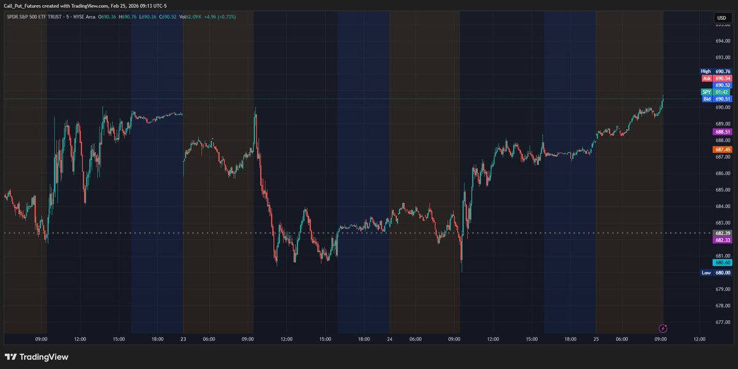Screen dimensions: 738x369
Task: Open the USD currency selector
Action: coord(721,18)
